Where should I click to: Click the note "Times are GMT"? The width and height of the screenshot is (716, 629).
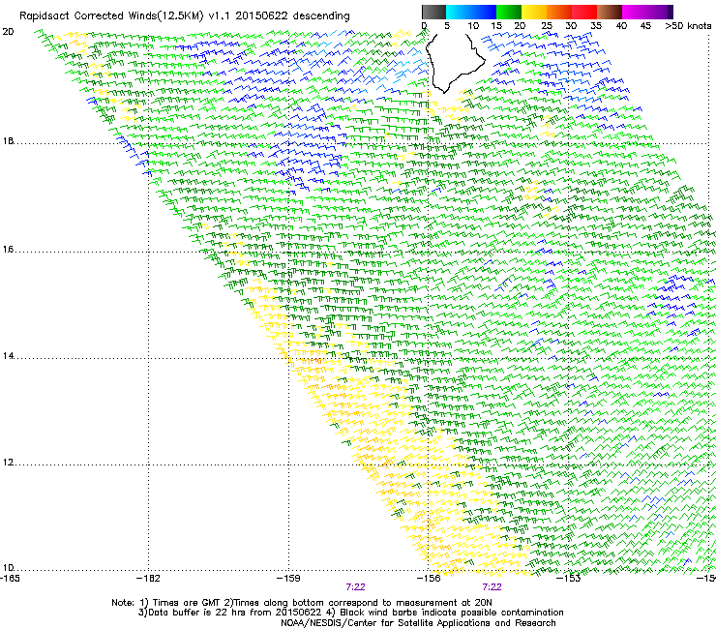(x=186, y=603)
